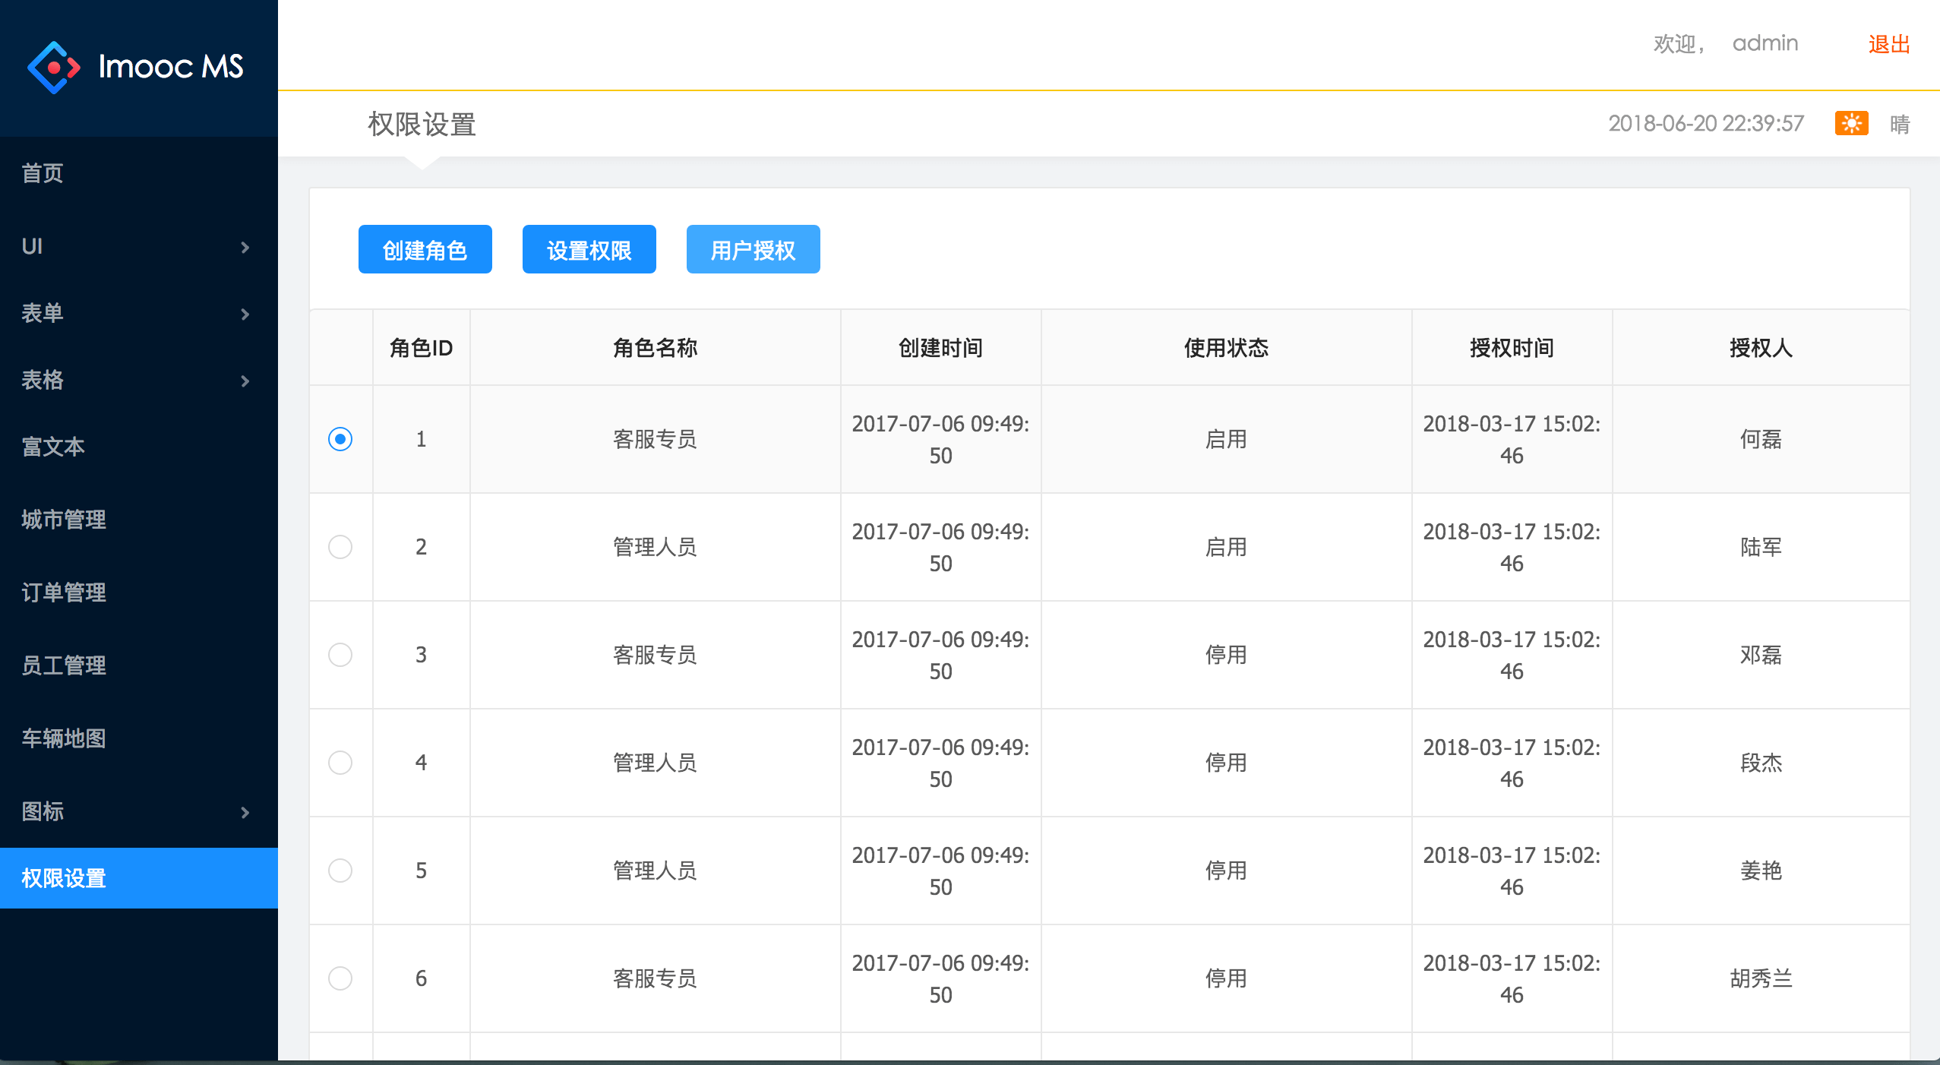Viewport: 1940px width, 1065px height.
Task: Click the Imooc MS title text
Action: [x=171, y=67]
